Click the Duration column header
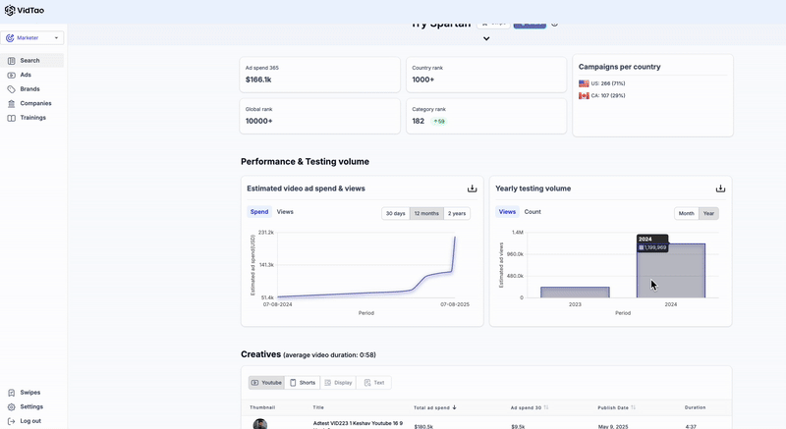 tap(696, 407)
